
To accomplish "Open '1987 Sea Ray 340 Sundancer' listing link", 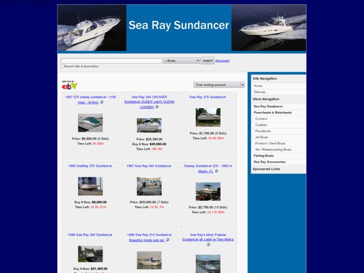I will pyautogui.click(x=149, y=166).
